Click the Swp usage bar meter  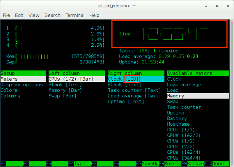[55, 62]
